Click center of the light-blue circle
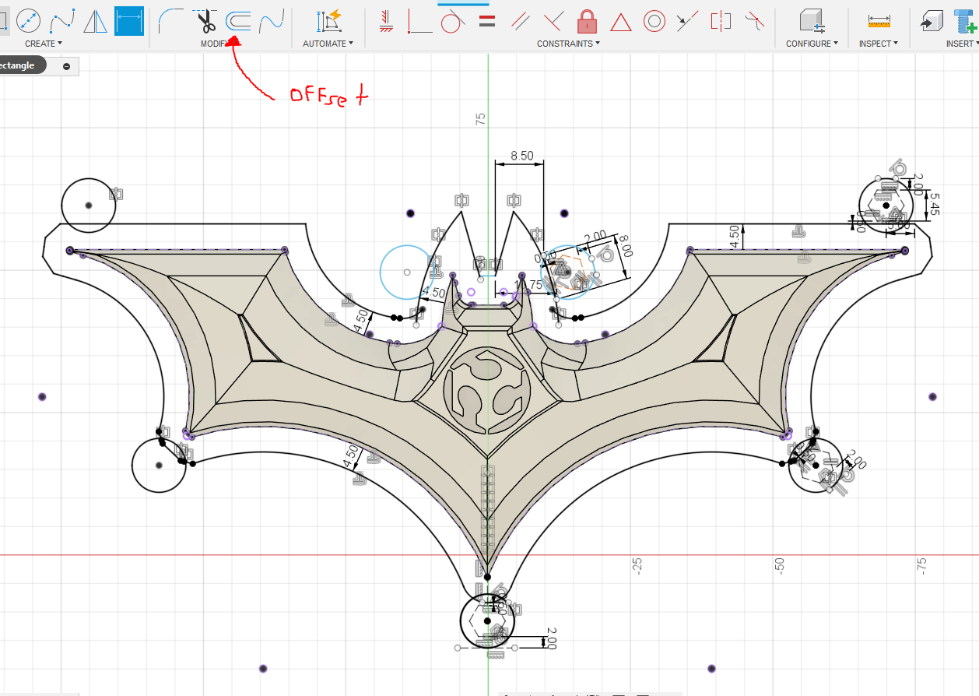Image resolution: width=979 pixels, height=696 pixels. coord(407,272)
